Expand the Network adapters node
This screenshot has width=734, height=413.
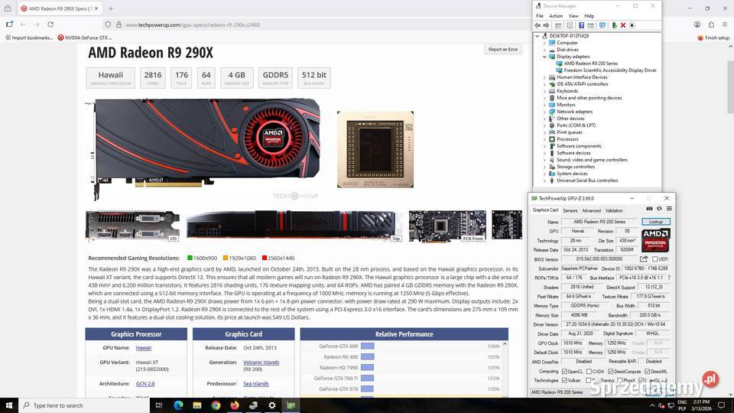tap(544, 112)
